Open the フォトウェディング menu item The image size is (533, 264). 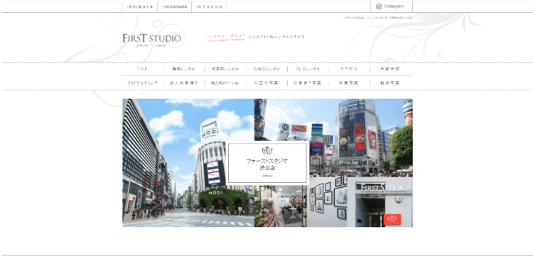(x=142, y=83)
